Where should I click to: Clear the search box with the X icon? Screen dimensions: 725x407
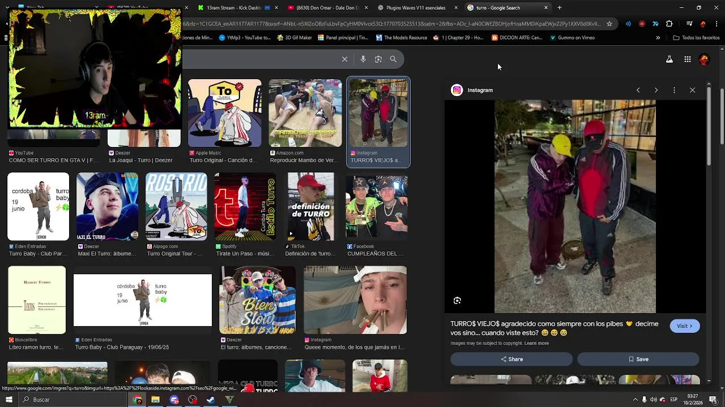point(344,59)
